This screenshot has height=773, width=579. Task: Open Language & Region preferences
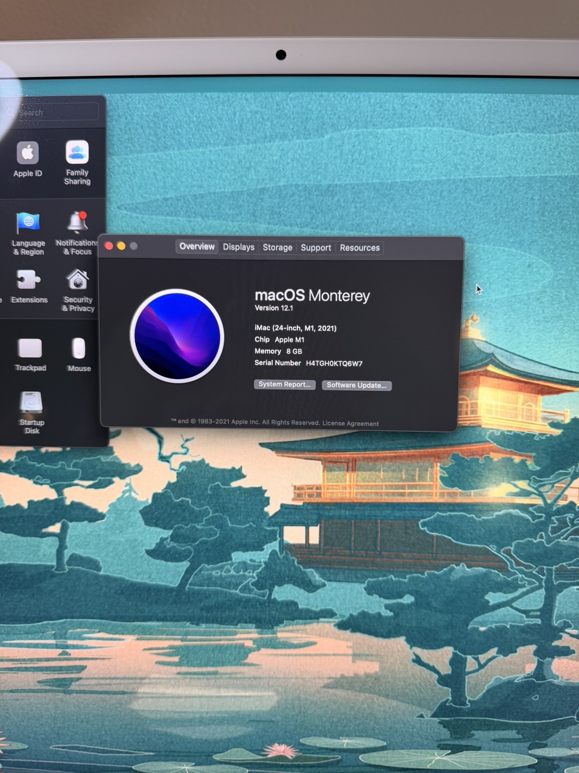click(28, 234)
